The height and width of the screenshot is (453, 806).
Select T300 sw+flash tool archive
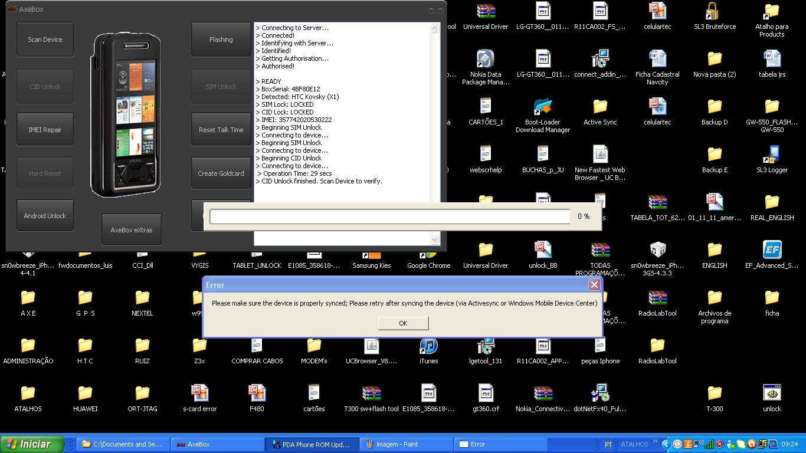click(x=371, y=393)
